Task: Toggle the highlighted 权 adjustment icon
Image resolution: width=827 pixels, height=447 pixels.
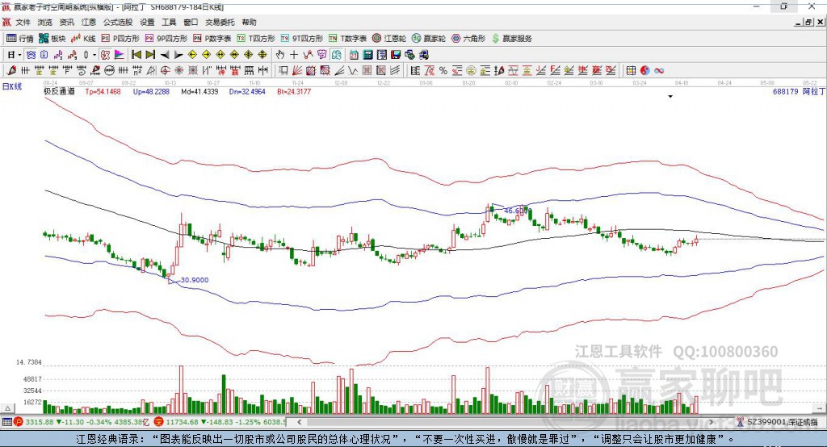Action: (105, 55)
